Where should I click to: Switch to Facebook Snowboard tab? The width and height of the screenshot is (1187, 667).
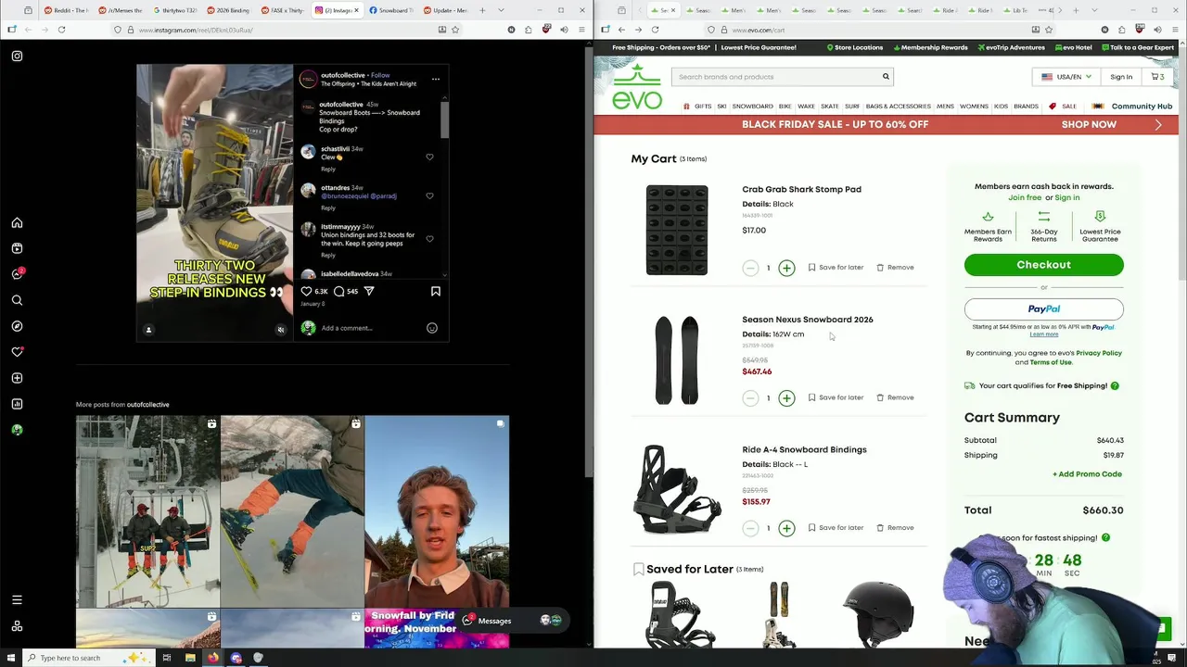point(393,10)
